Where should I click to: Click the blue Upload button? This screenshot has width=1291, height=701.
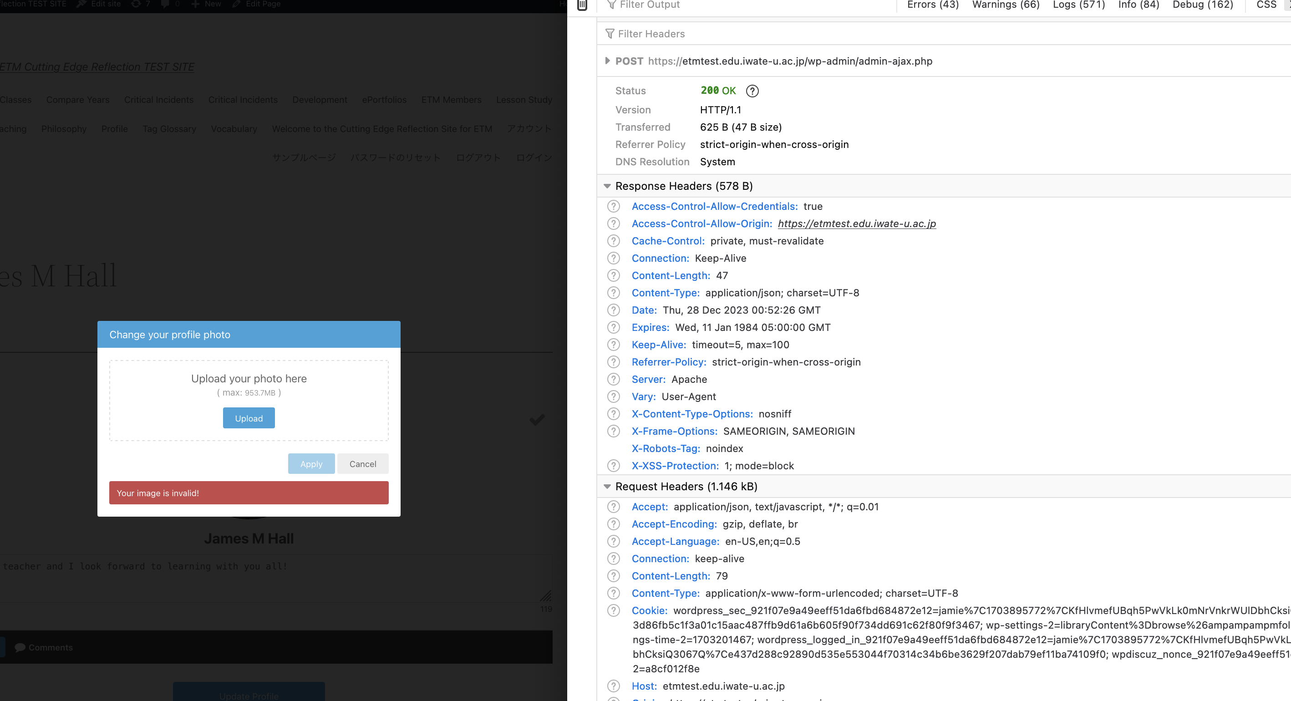point(249,418)
